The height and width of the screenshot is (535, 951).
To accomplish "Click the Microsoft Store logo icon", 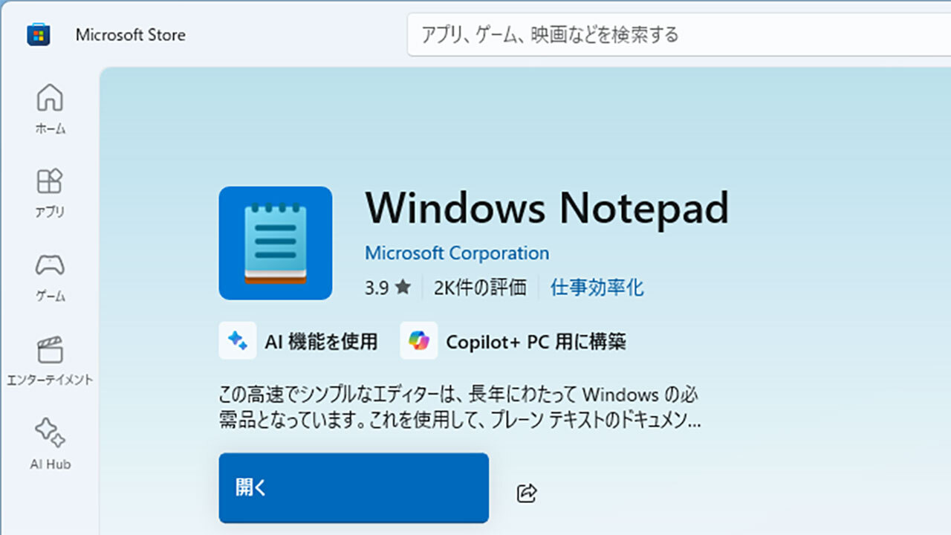I will click(39, 34).
